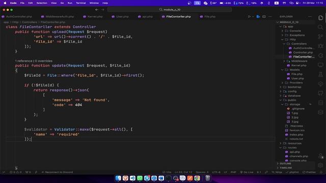Expand the Middleware folder
Viewport: 326px width, 183px height.
click(299, 61)
